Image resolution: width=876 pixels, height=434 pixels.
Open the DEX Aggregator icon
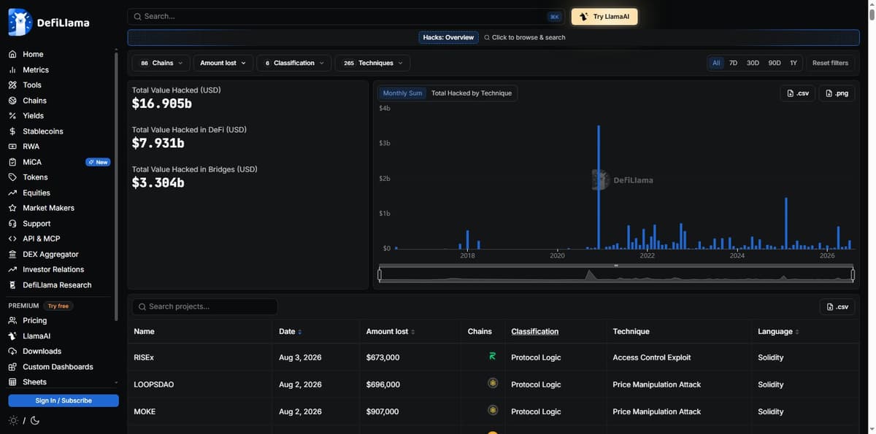12,254
